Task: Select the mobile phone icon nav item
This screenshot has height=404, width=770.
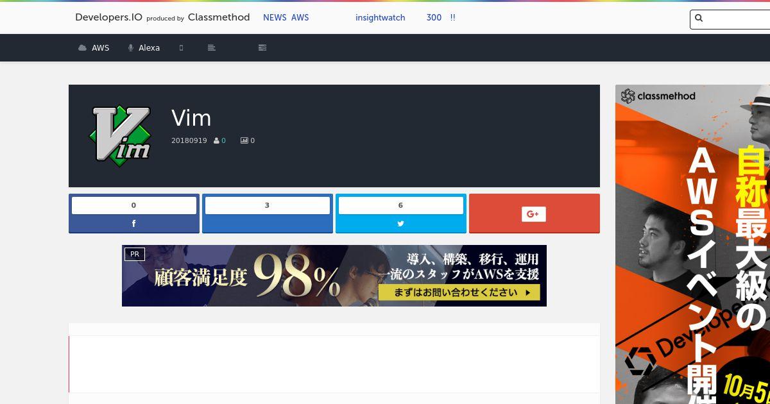Action: tap(181, 47)
